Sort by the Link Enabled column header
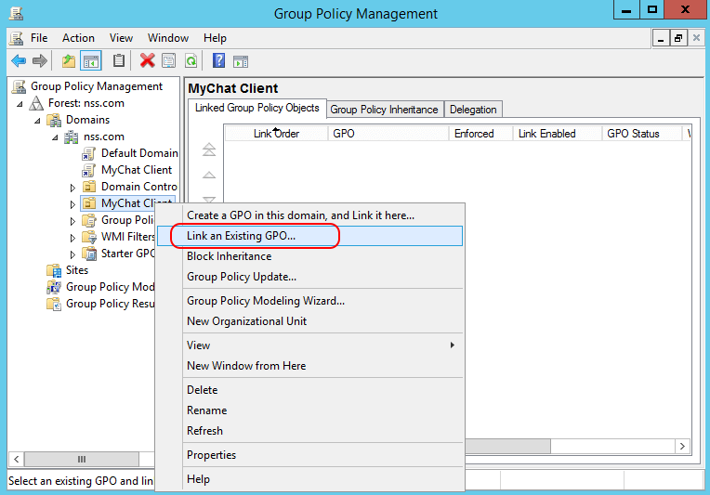This screenshot has width=710, height=495. 546,134
